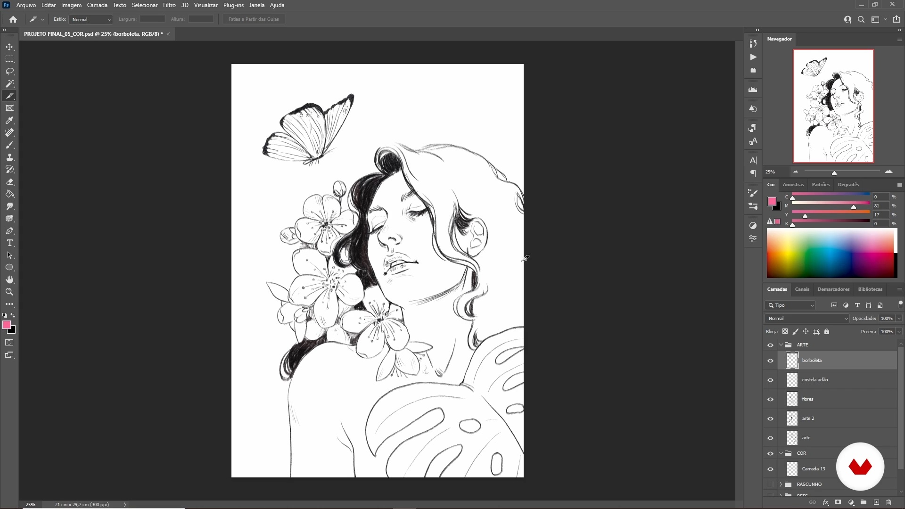Expand the RASCUNHO group
This screenshot has height=509, width=905.
[x=781, y=484]
